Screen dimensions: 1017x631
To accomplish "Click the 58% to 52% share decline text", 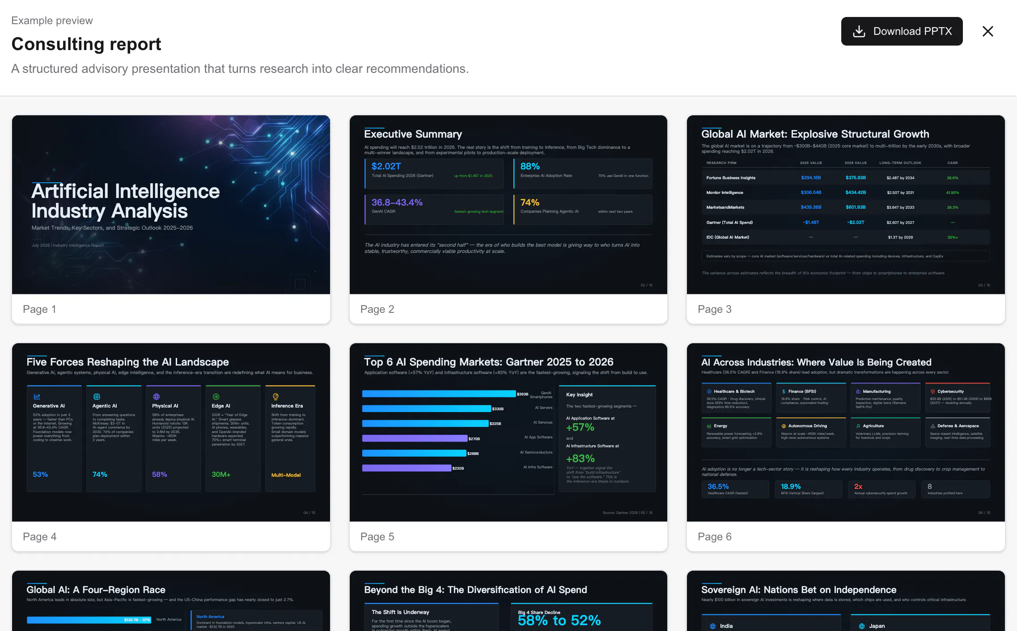I will [559, 621].
